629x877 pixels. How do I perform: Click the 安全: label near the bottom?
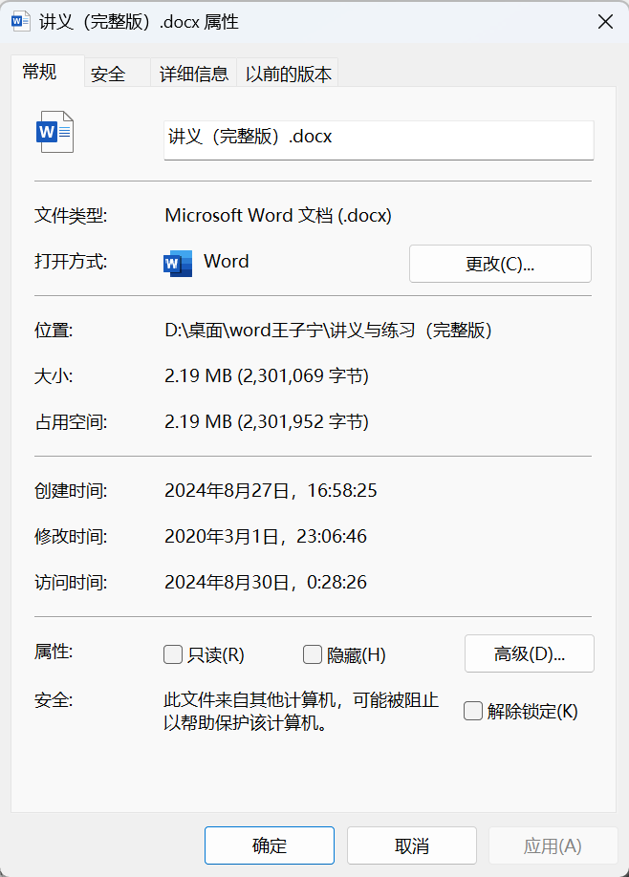(54, 699)
